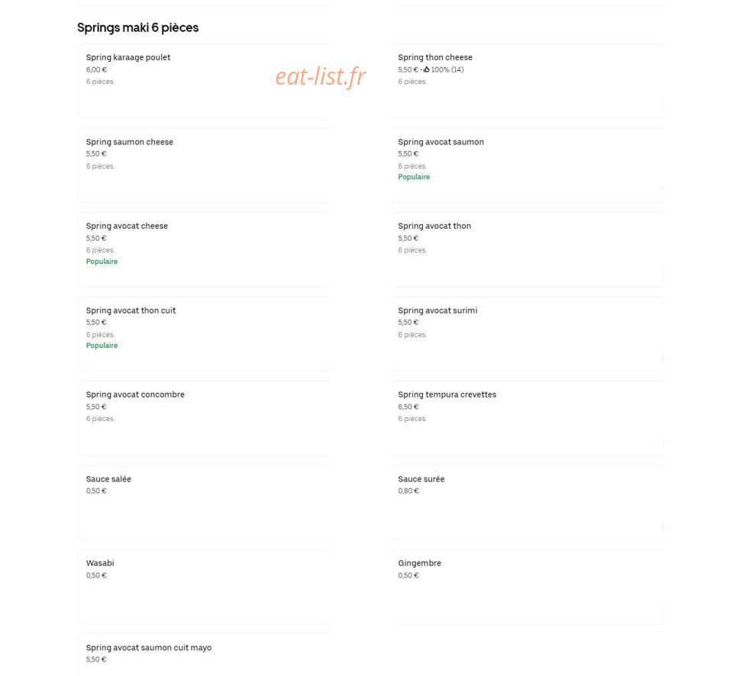Select Spring thon cheese menu item
The width and height of the screenshot is (755, 676).
pos(527,81)
